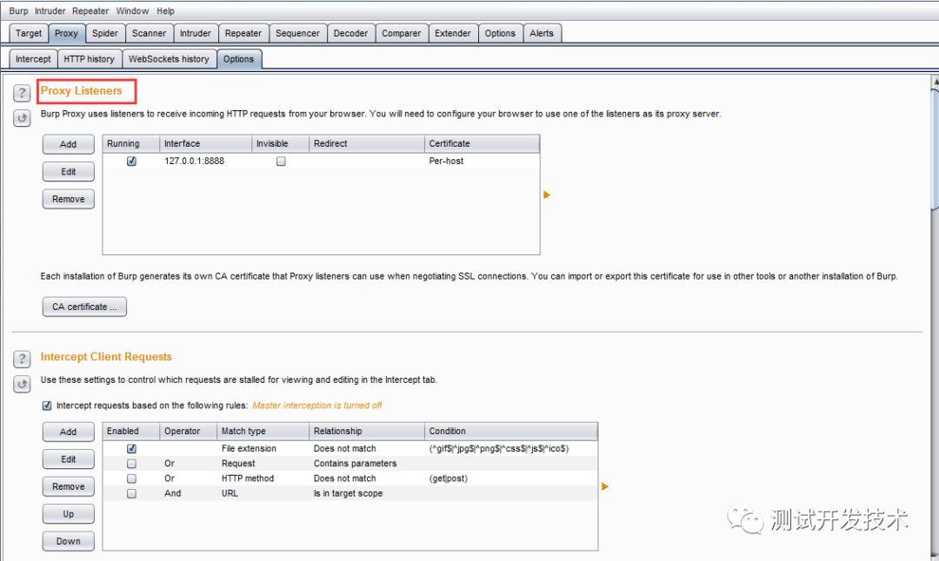This screenshot has width=939, height=561.
Task: Open the Burp menu
Action: 18,10
